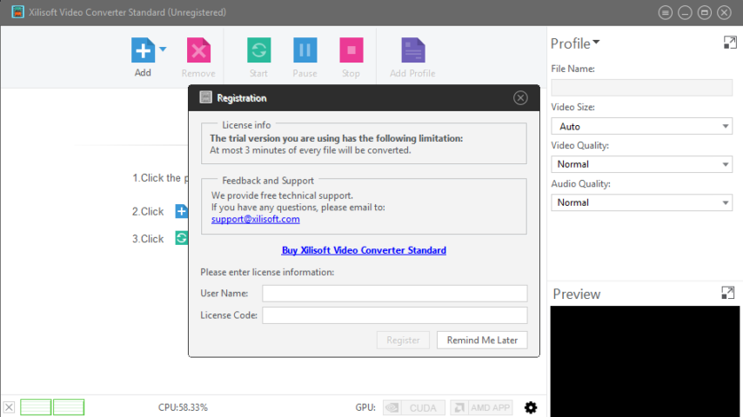743x417 pixels.
Task: Click the File Name input field
Action: point(641,88)
